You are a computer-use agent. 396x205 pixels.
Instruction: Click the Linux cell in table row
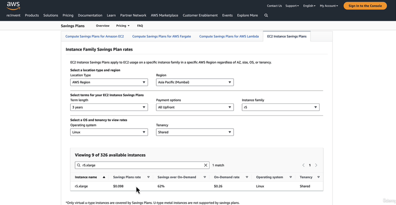[260, 186]
